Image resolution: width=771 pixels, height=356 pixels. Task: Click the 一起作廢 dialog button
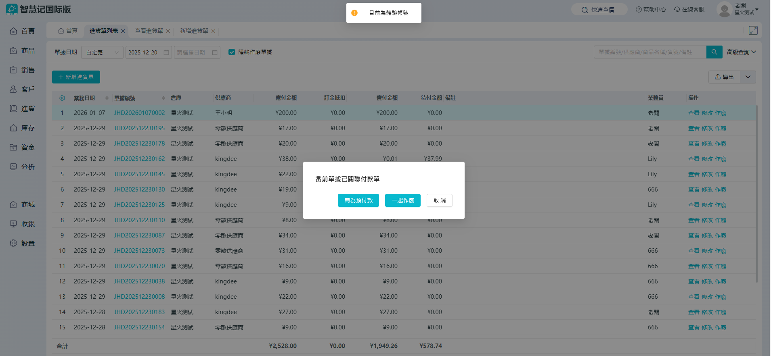tap(402, 200)
